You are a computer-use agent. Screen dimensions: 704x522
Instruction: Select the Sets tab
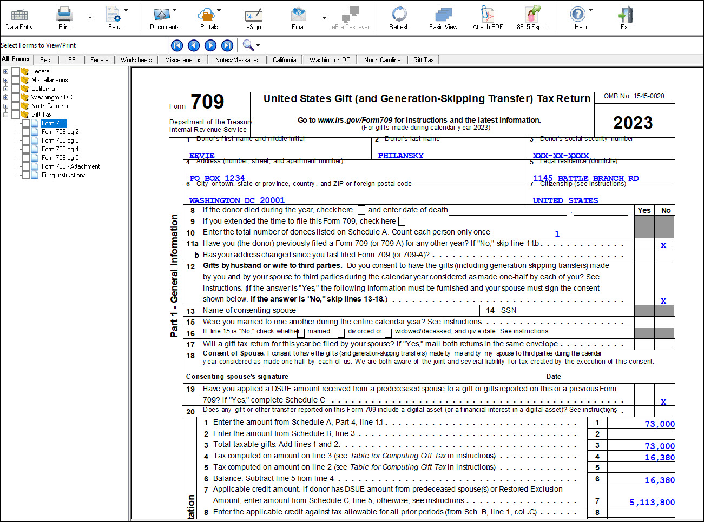click(x=46, y=60)
